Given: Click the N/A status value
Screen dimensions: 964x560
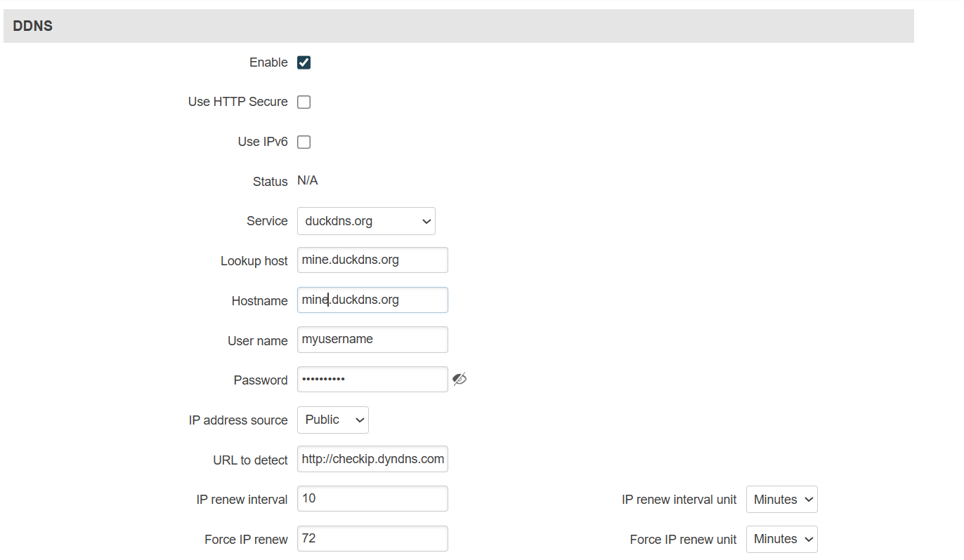Looking at the screenshot, I should 308,181.
